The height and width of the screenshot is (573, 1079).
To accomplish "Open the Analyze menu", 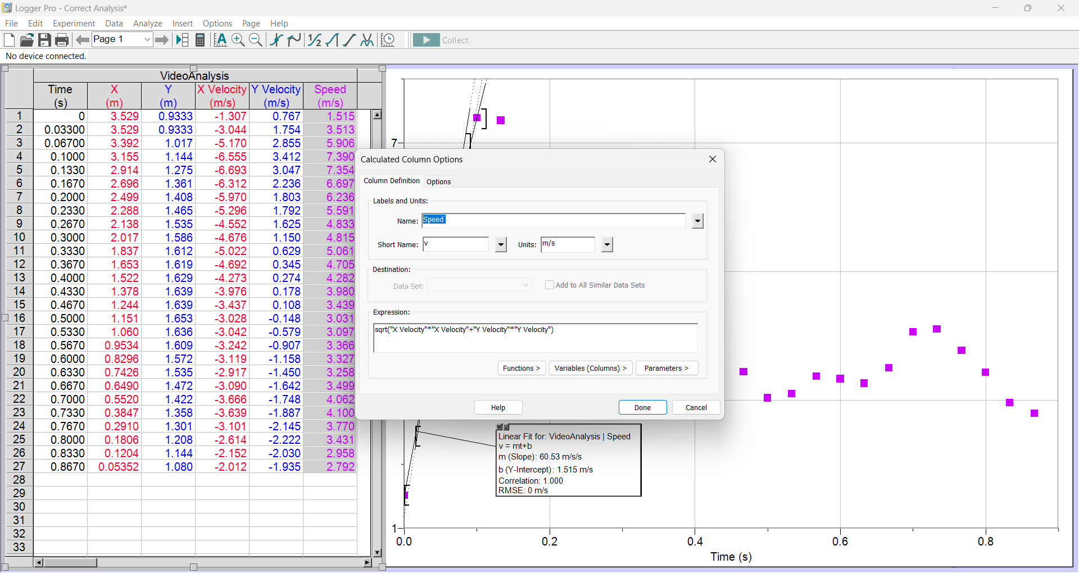I will pyautogui.click(x=147, y=23).
